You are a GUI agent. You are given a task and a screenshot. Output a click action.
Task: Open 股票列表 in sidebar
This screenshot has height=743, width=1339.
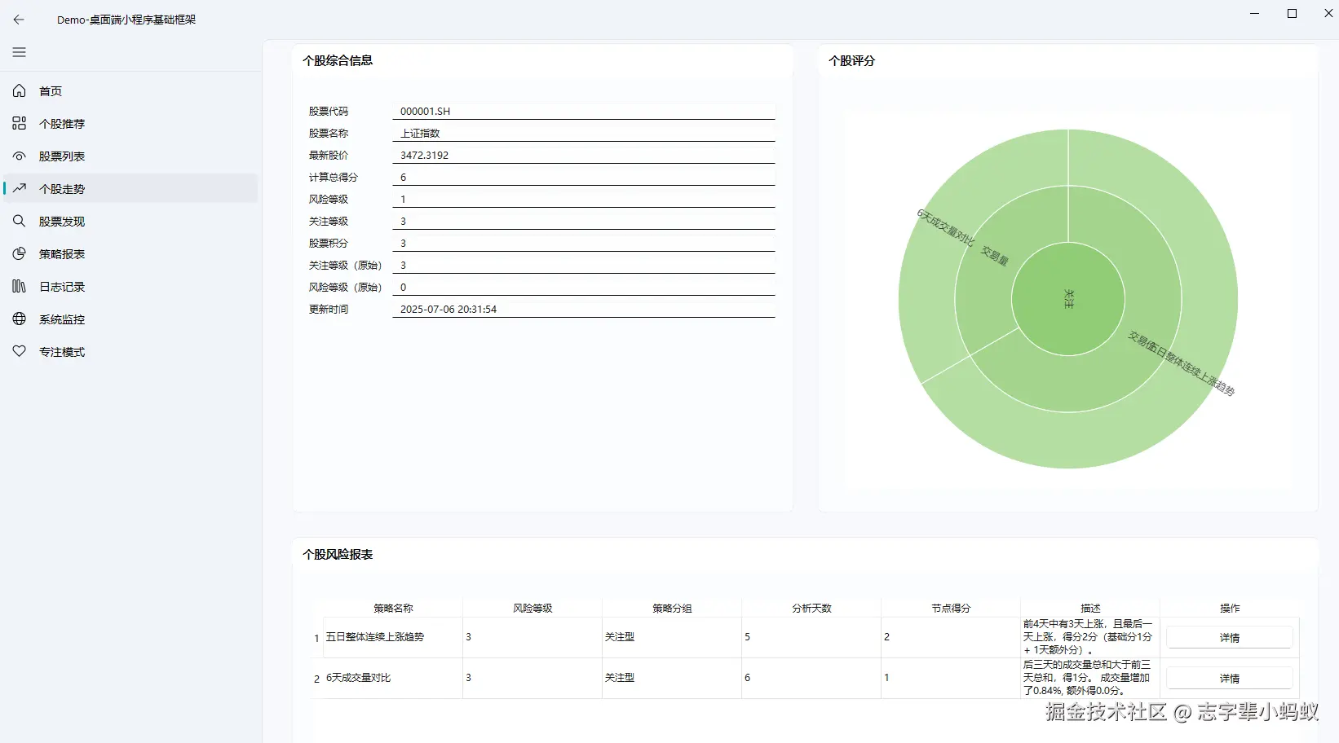pos(130,156)
